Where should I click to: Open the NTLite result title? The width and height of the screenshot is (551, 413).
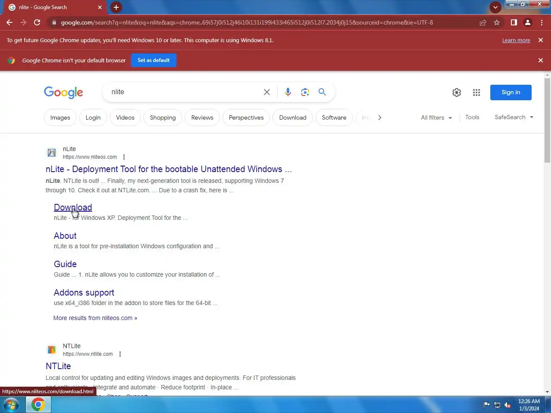[58, 366]
